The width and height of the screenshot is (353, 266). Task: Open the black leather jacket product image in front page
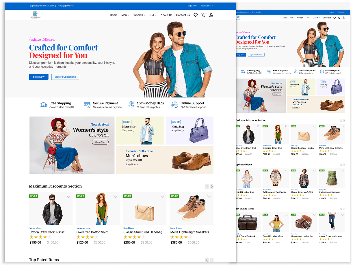click(x=51, y=209)
